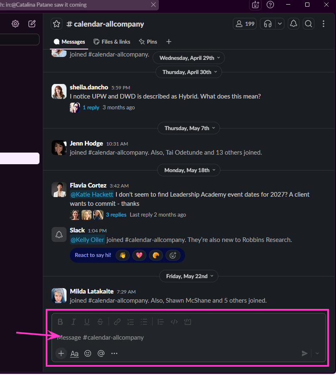The height and width of the screenshot is (375, 336).
Task: Open the sidebar settings gear icon
Action: (x=15, y=24)
